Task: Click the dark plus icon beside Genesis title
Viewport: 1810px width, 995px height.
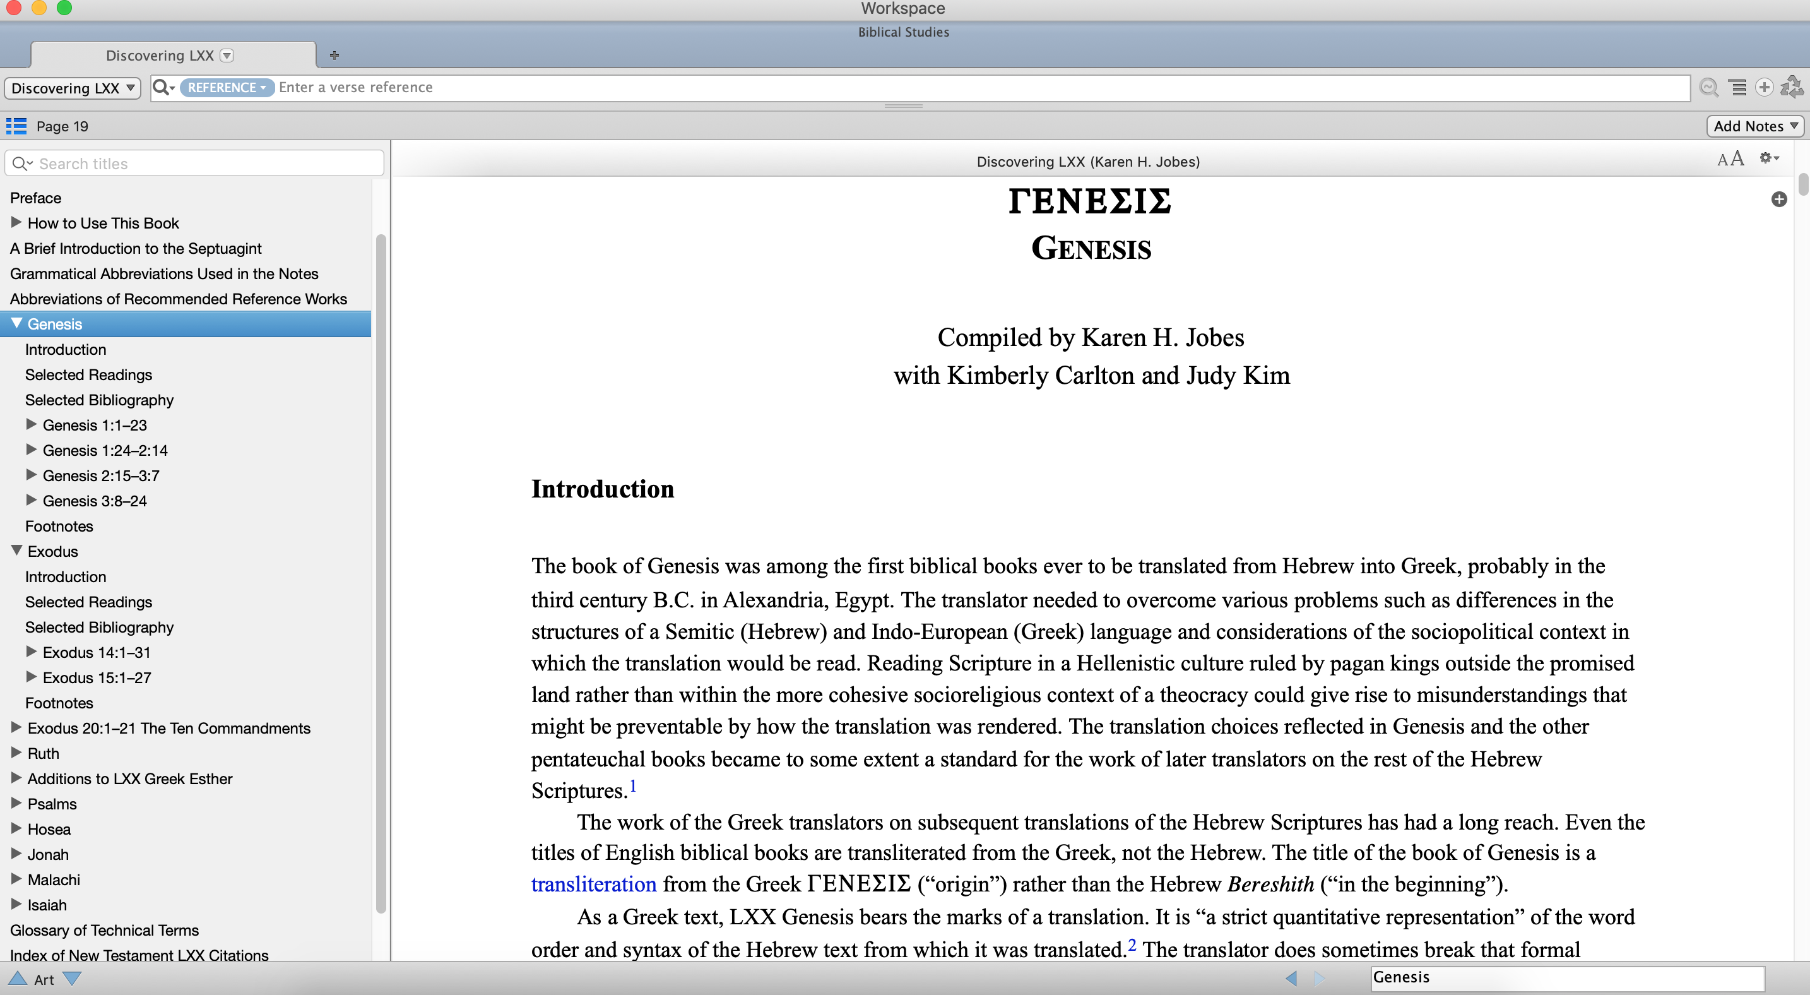Action: pyautogui.click(x=1778, y=200)
